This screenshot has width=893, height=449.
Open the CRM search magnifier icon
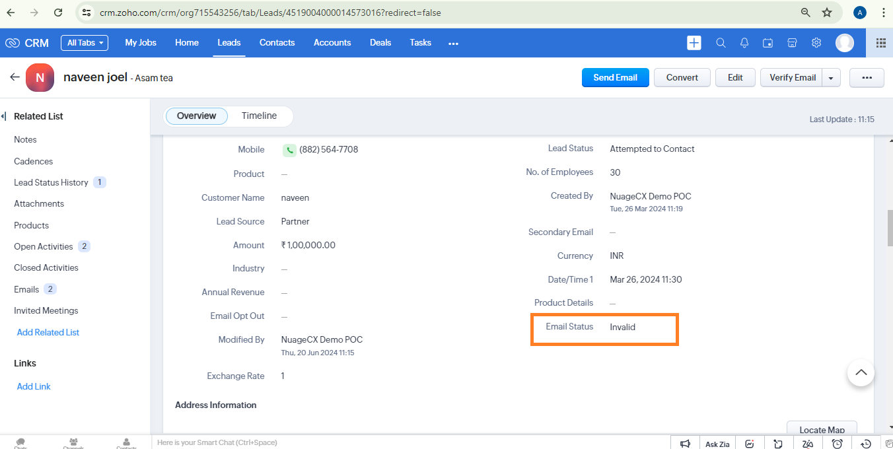pyautogui.click(x=721, y=43)
